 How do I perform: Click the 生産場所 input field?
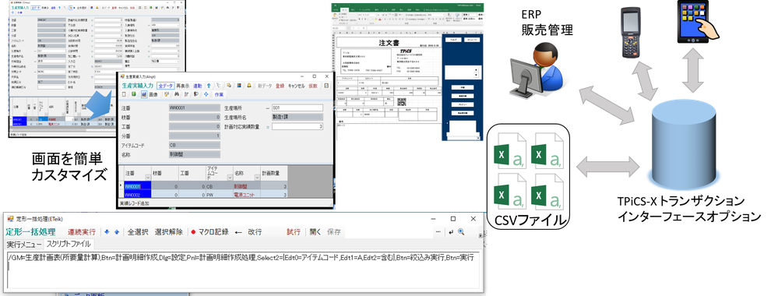[297, 107]
